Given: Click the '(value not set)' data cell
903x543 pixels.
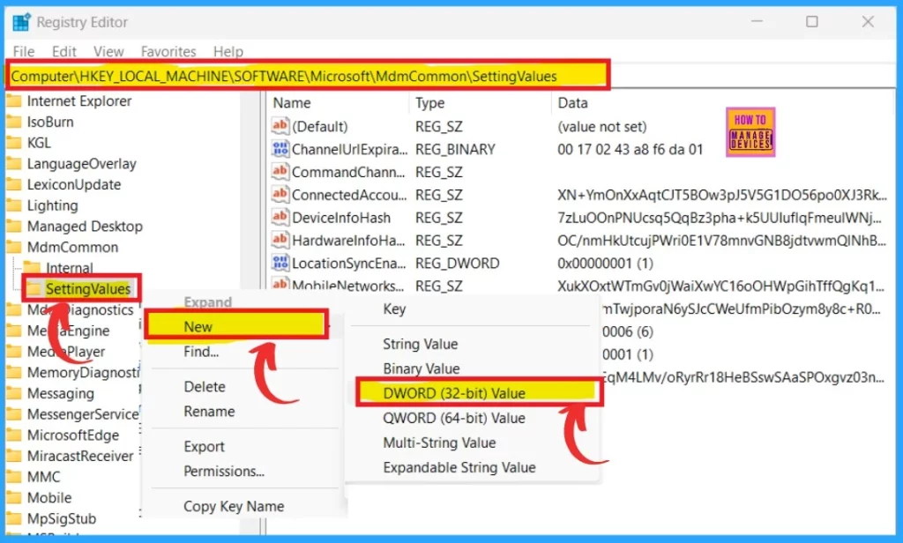Looking at the screenshot, I should [x=601, y=126].
